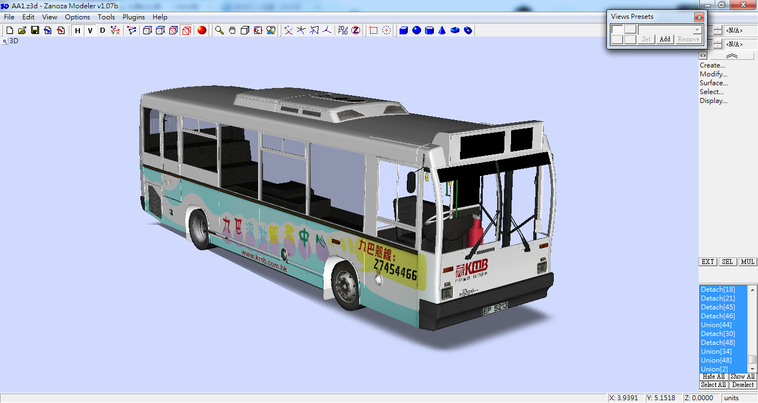This screenshot has width=758, height=403.
Task: Open the Views Presets dropdown list
Action: 698,30
